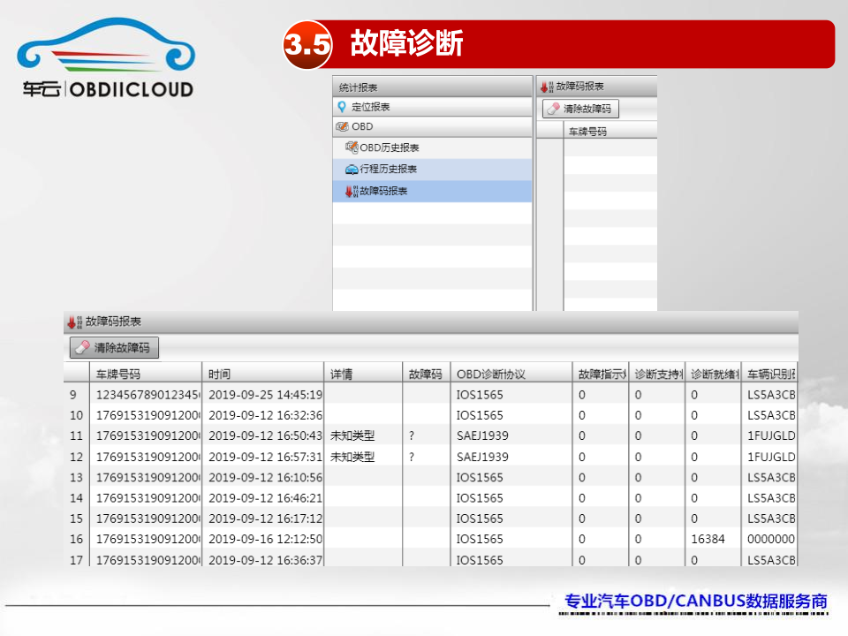Click the 车云 OBDIICLOUD car logo
The height and width of the screenshot is (636, 848).
pos(104,57)
